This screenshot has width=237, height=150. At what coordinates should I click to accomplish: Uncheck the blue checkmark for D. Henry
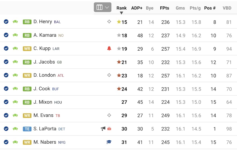coord(6,22)
